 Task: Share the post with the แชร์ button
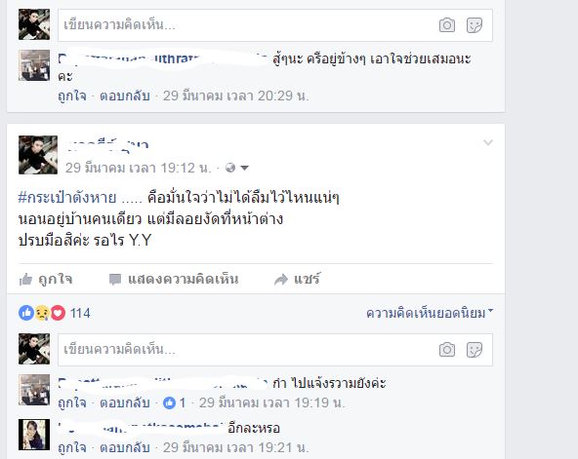click(x=297, y=279)
